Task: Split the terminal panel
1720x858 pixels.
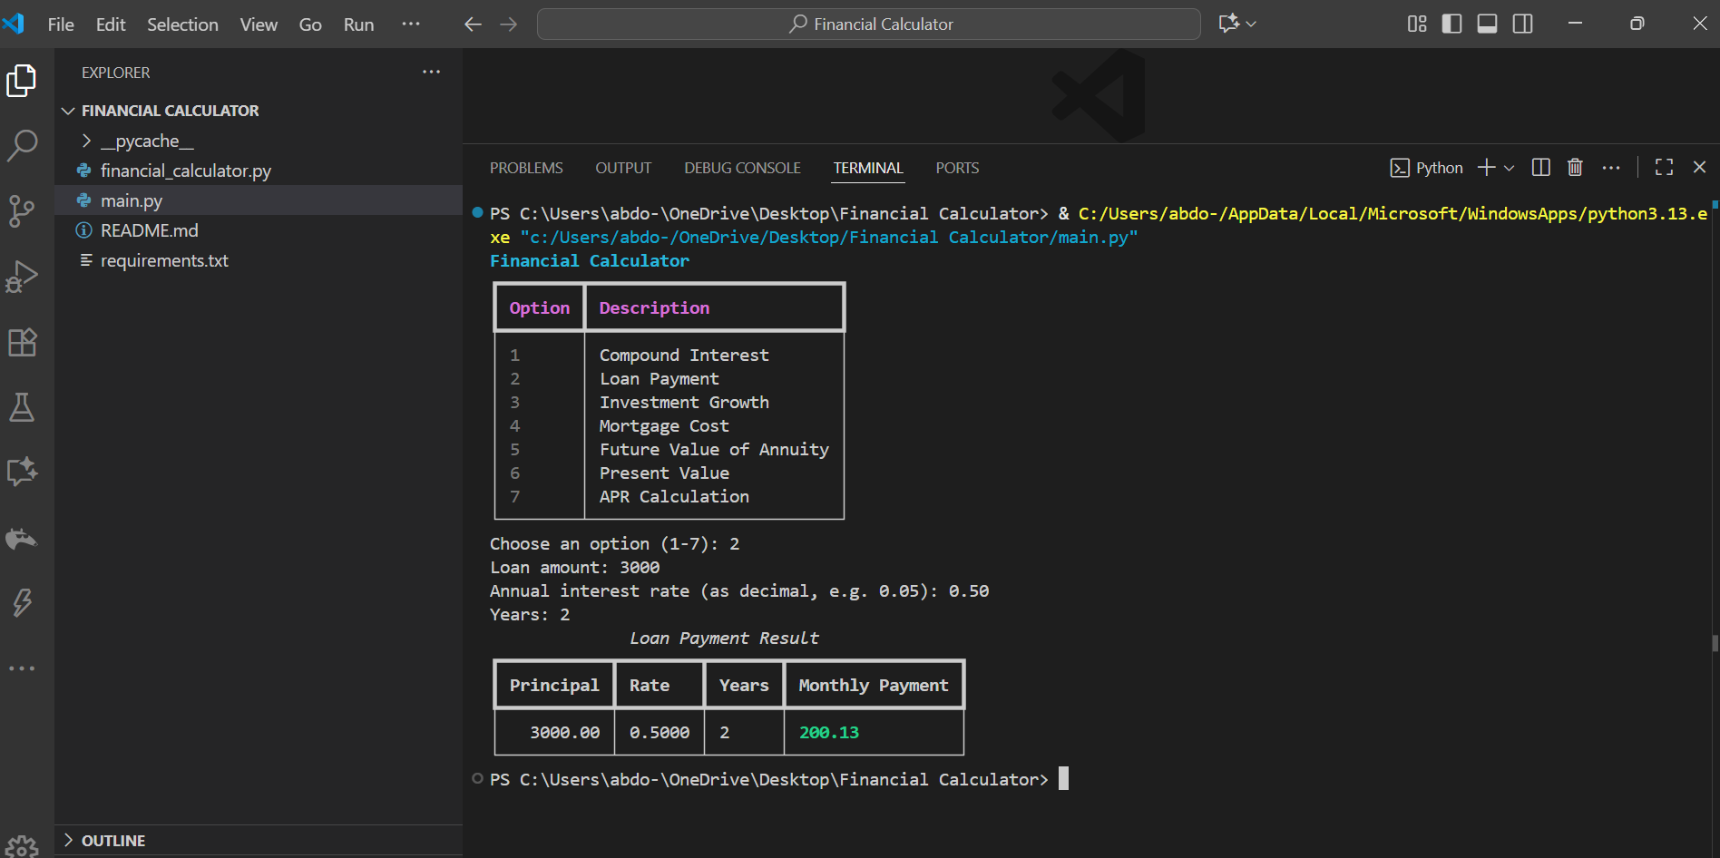Action: coord(1540,168)
